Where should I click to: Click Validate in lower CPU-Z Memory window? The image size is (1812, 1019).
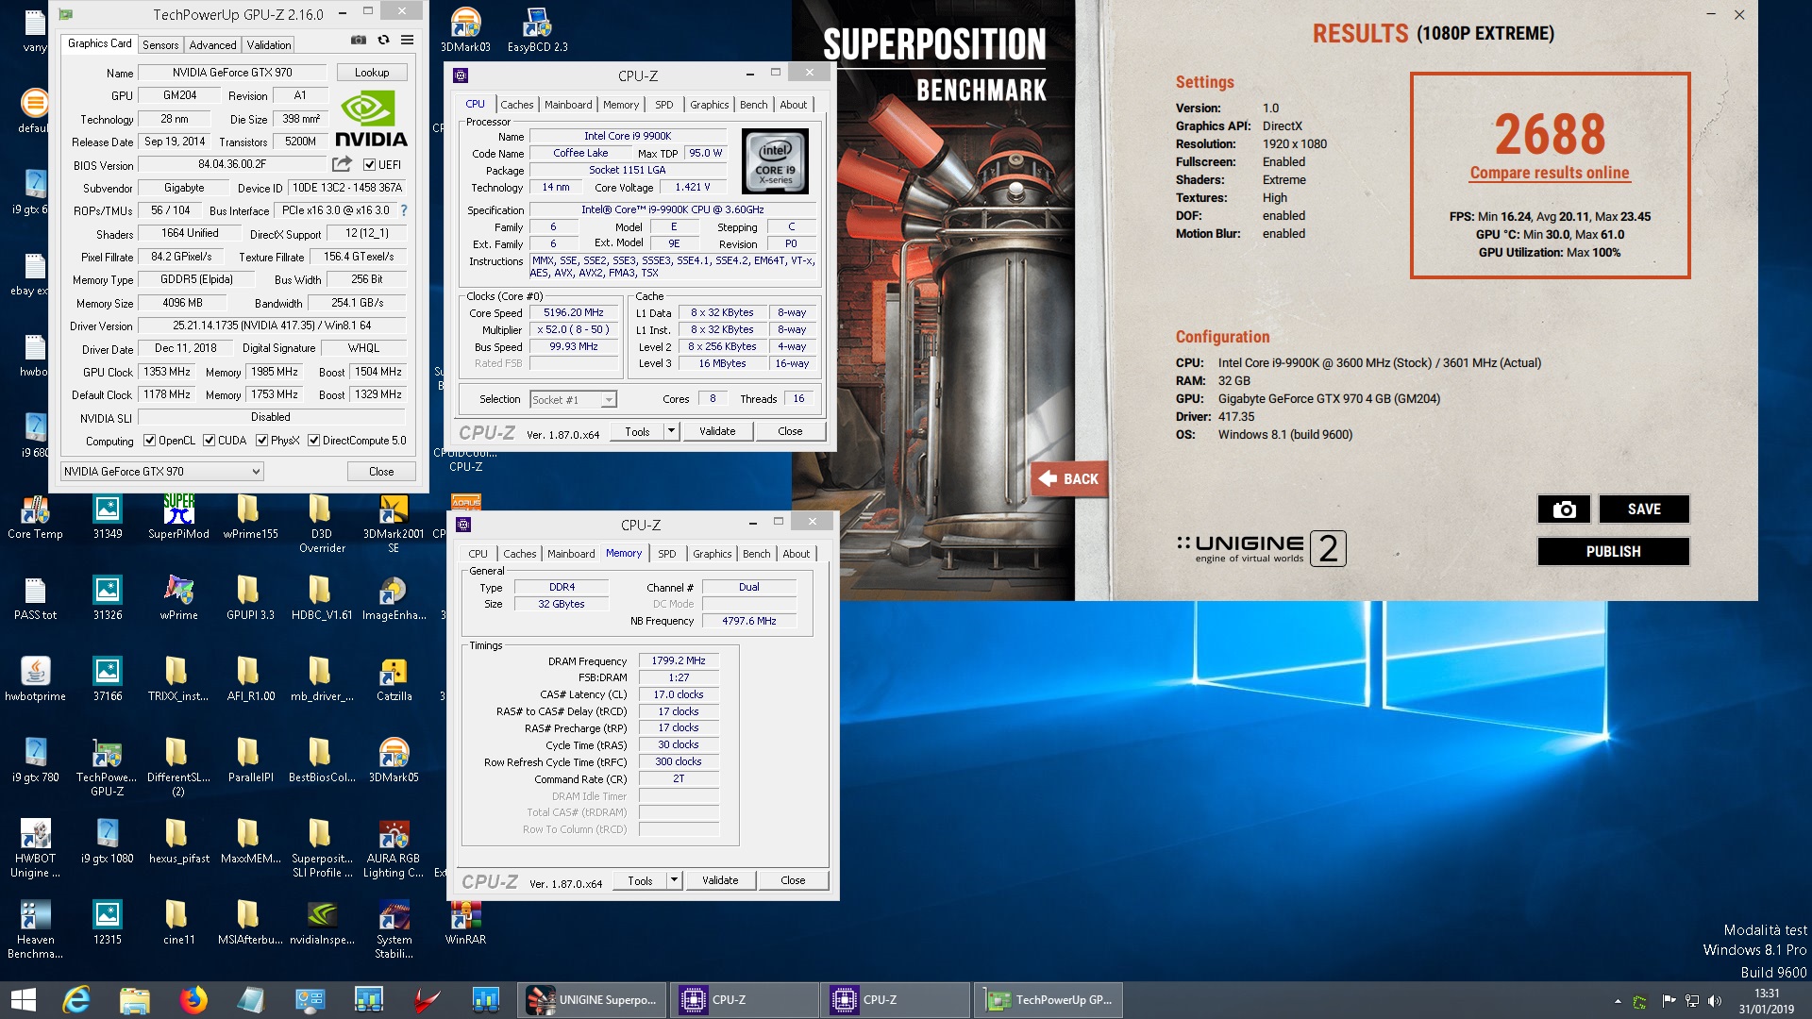[x=720, y=880]
